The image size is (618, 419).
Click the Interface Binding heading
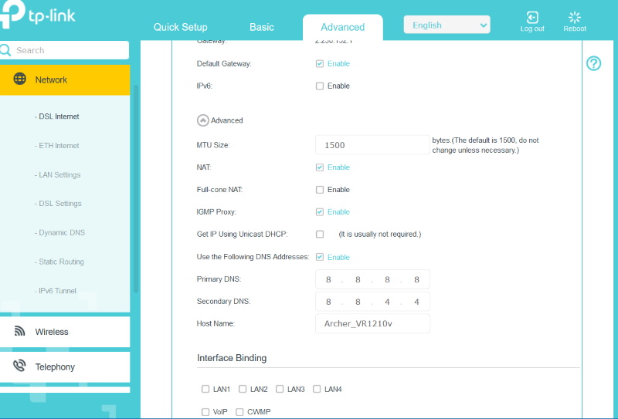point(232,358)
